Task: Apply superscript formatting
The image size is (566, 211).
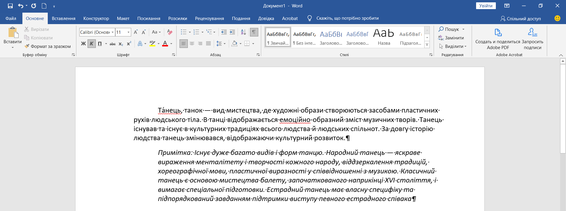Action: (x=129, y=44)
